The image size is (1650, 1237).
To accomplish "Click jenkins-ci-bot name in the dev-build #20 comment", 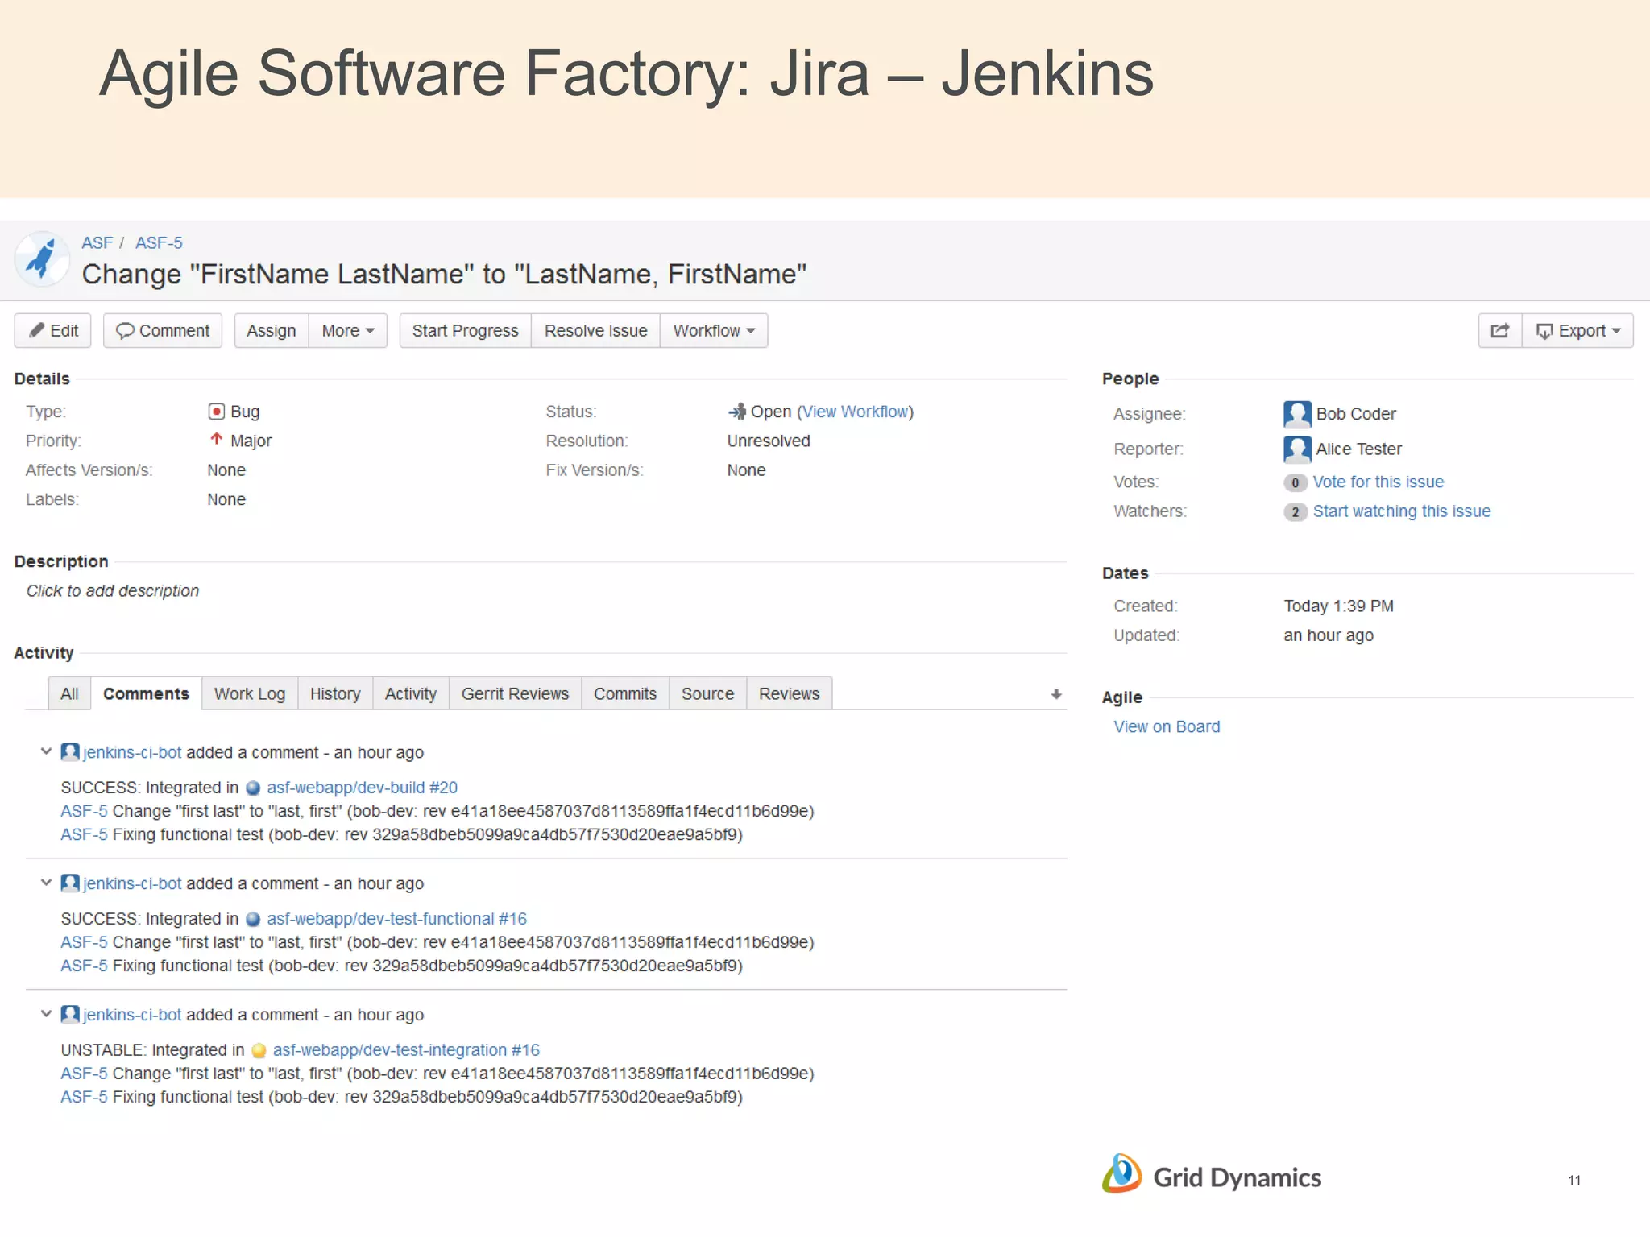I will click(132, 752).
